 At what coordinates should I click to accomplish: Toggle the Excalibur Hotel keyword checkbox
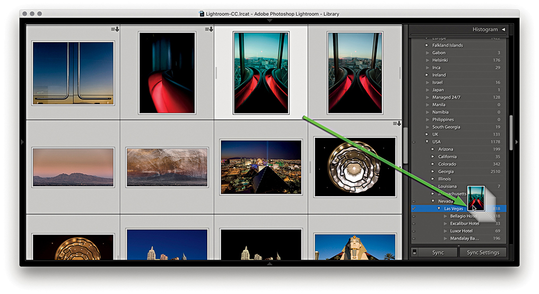[414, 224]
